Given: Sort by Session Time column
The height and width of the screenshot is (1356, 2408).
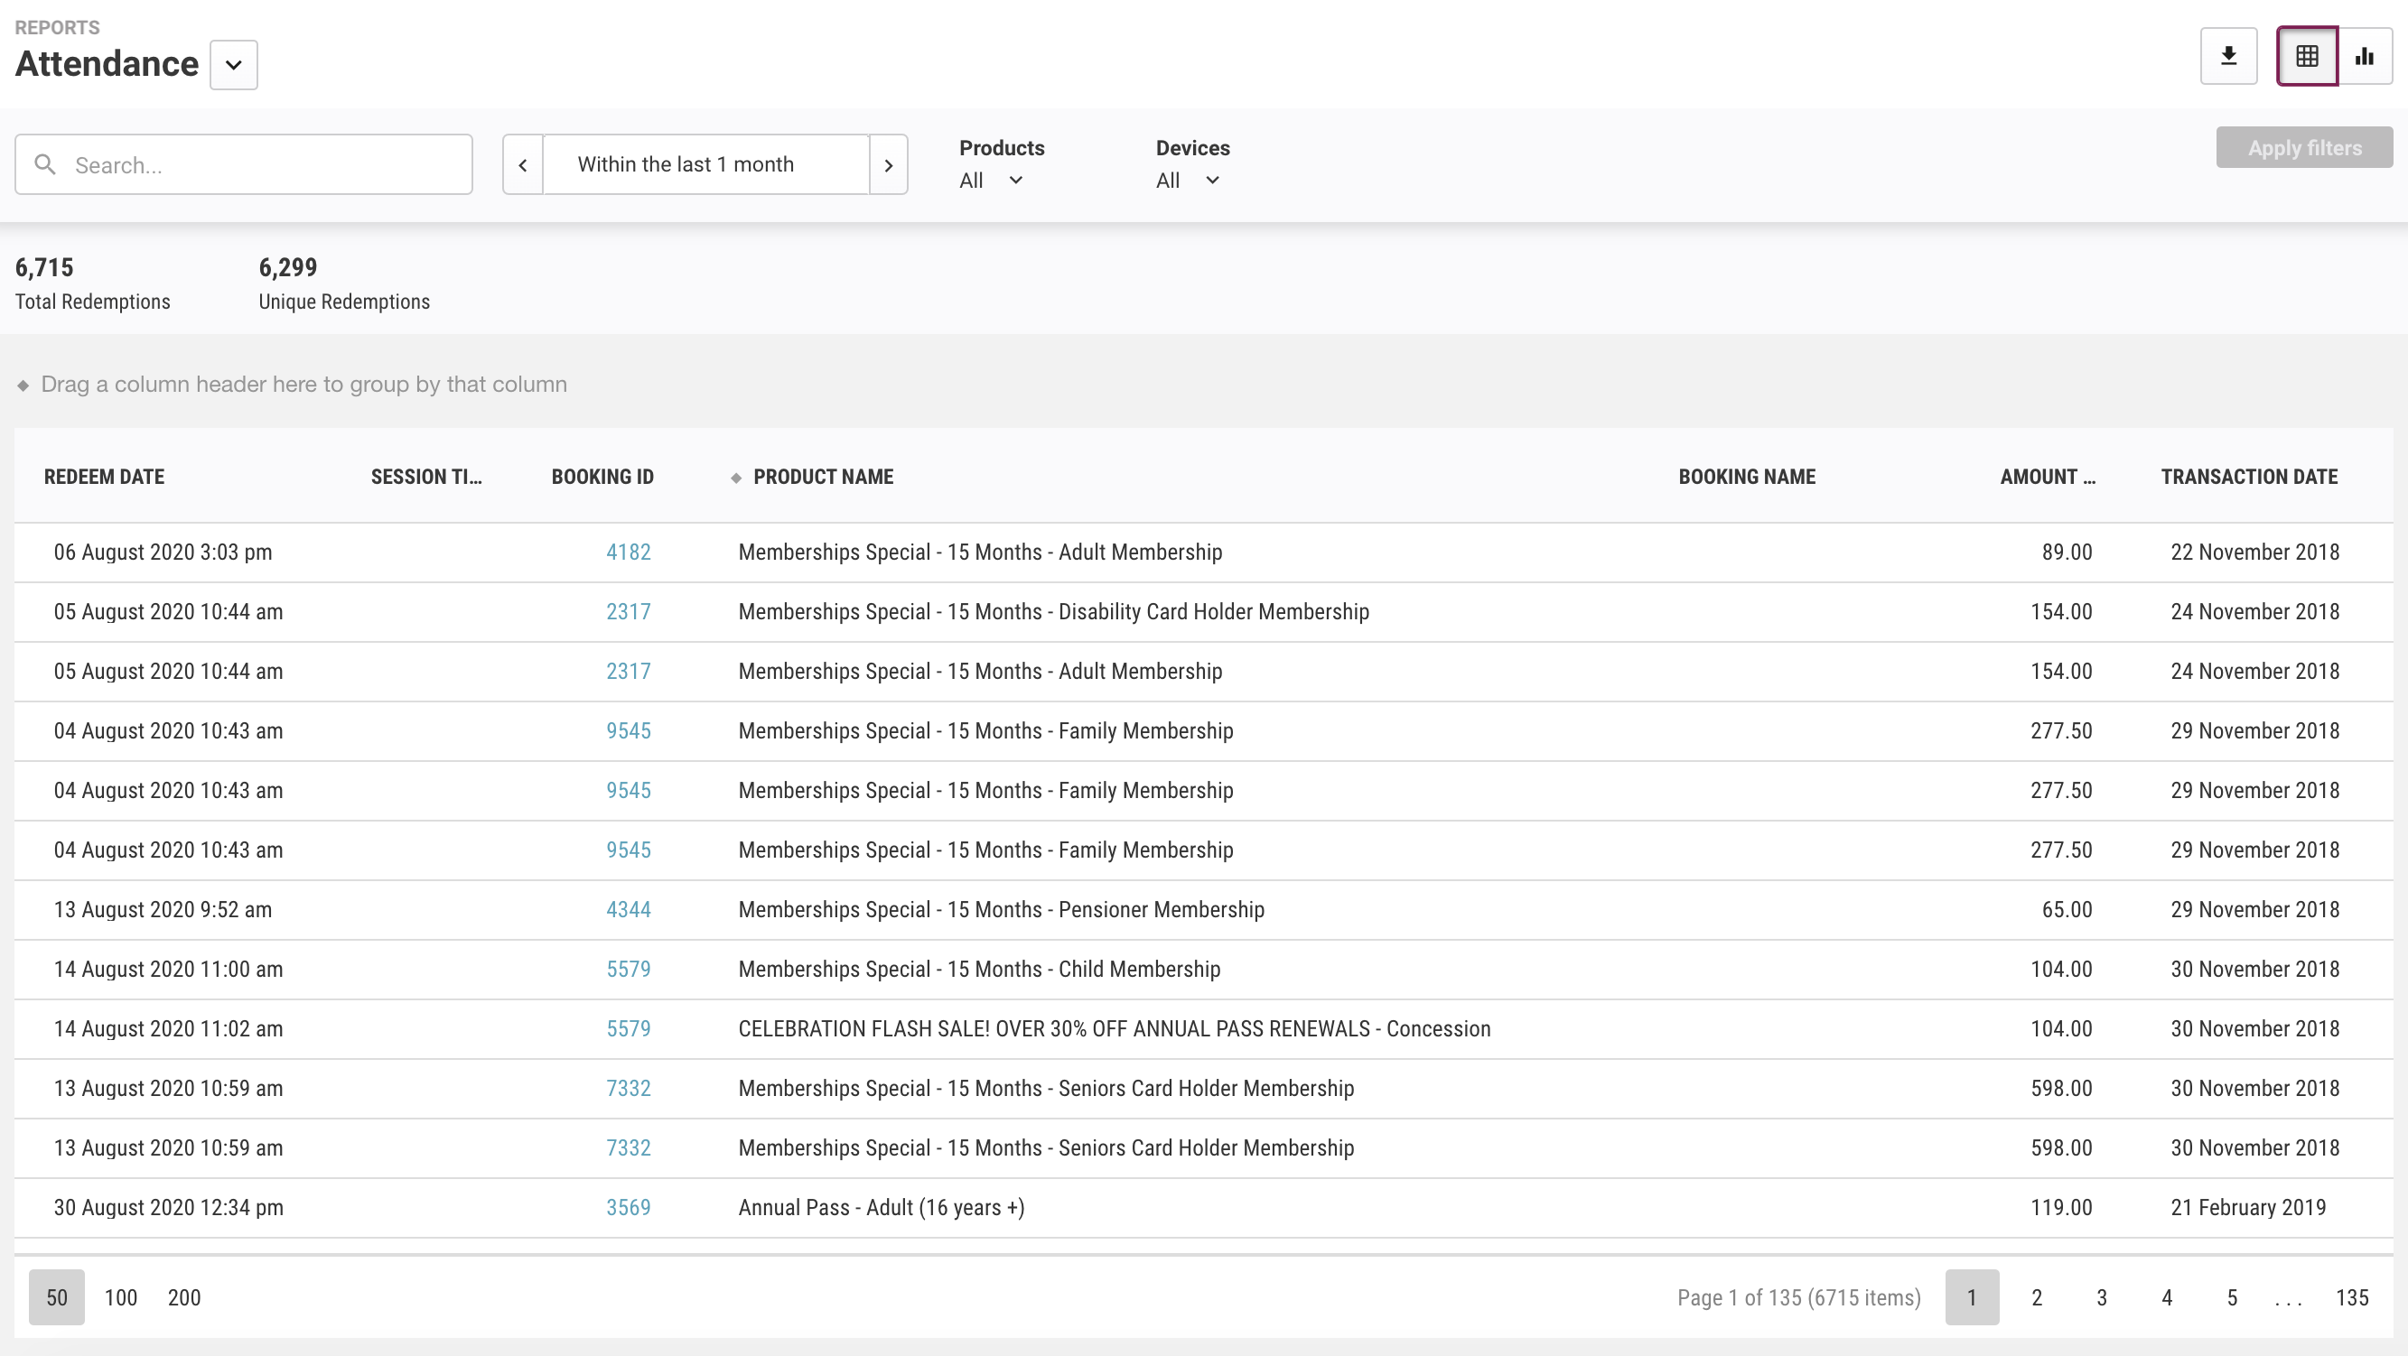Looking at the screenshot, I should (426, 477).
